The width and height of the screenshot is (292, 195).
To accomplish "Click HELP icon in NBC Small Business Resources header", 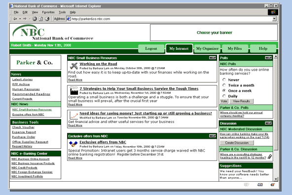I will tap(212, 58).
